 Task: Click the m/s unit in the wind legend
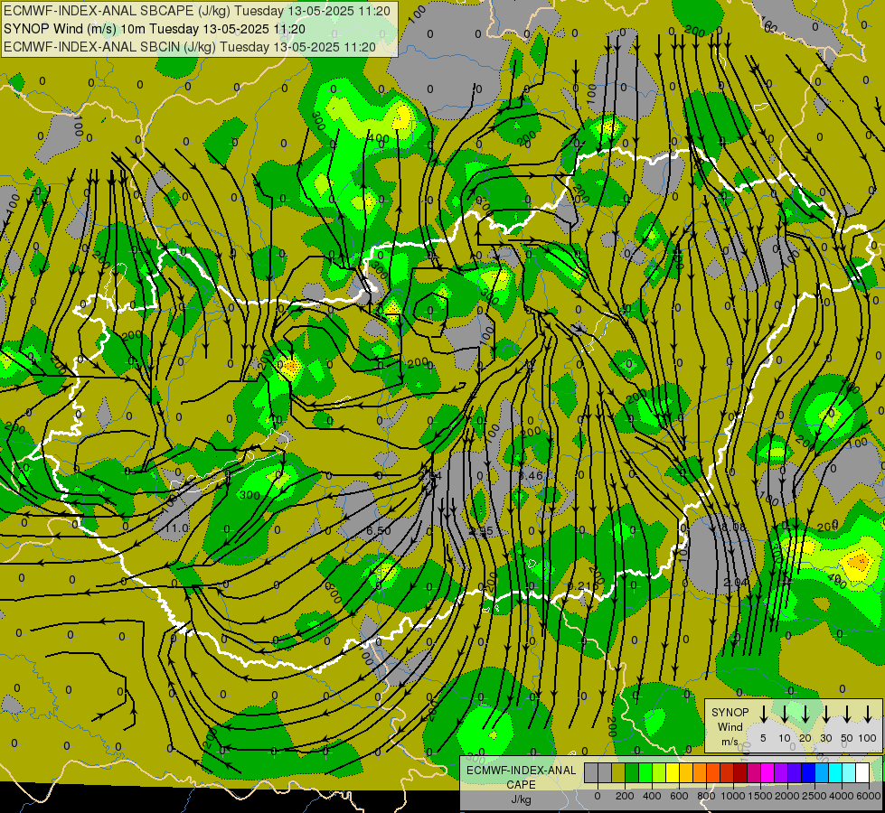click(730, 742)
